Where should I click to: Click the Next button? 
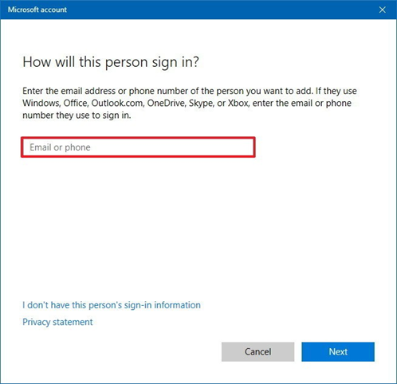click(x=338, y=351)
